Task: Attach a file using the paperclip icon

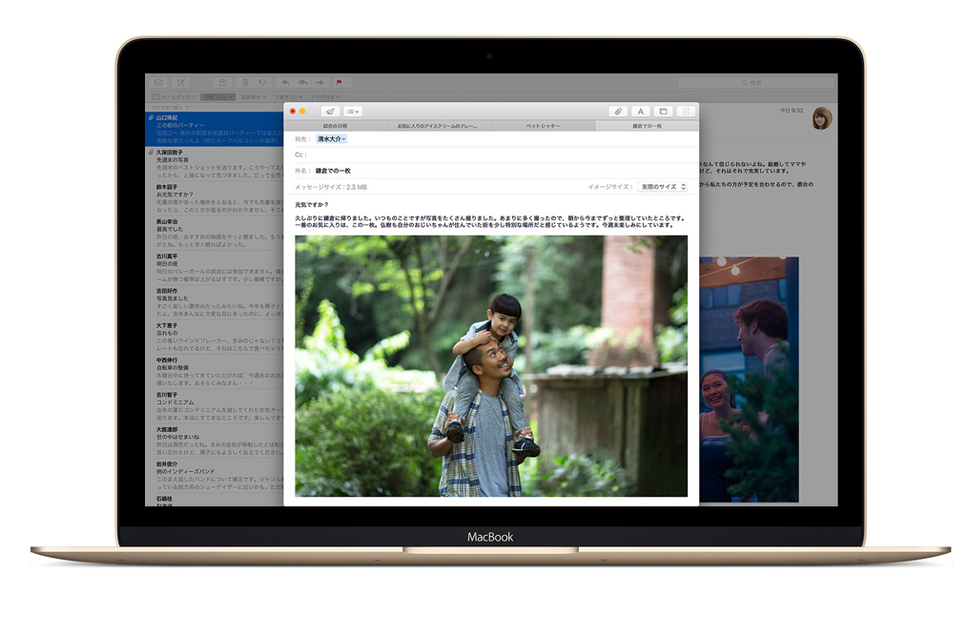Action: [x=619, y=112]
